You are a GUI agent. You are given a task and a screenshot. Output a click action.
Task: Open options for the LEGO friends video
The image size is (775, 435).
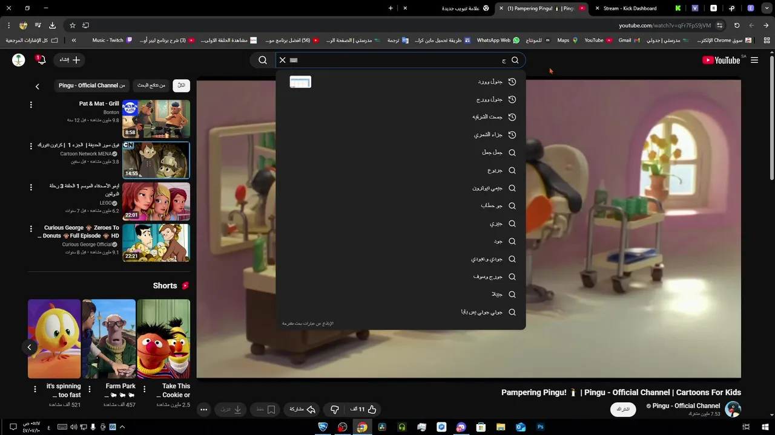(31, 187)
